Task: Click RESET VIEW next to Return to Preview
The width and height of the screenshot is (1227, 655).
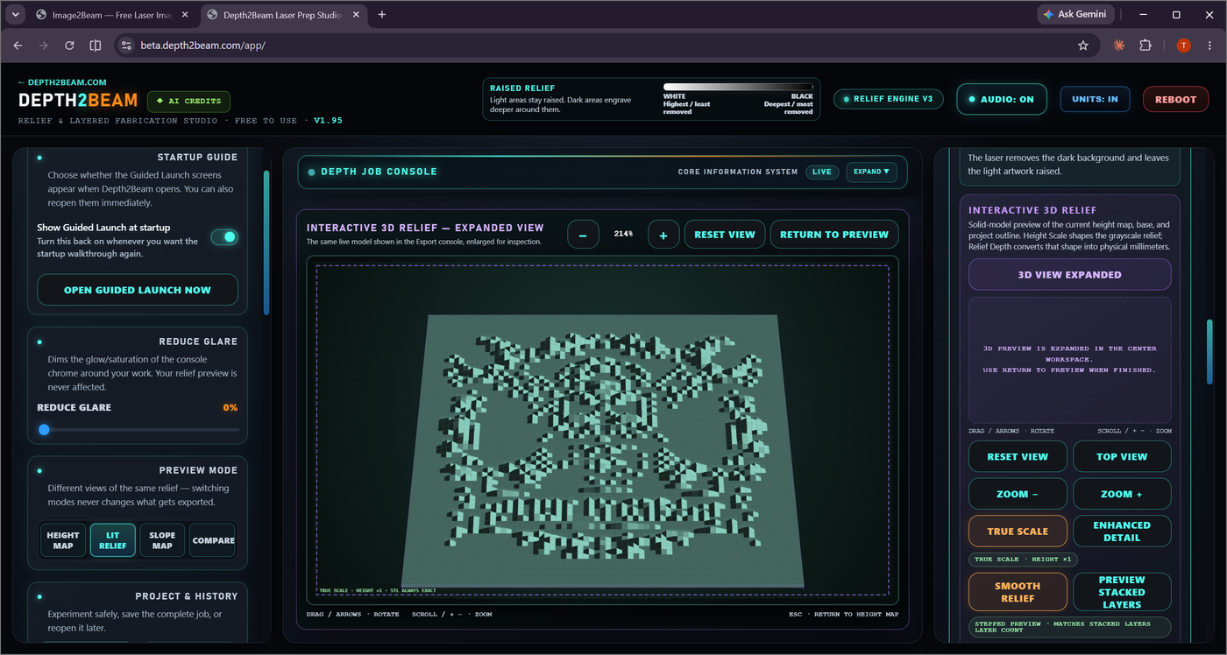Action: tap(725, 235)
